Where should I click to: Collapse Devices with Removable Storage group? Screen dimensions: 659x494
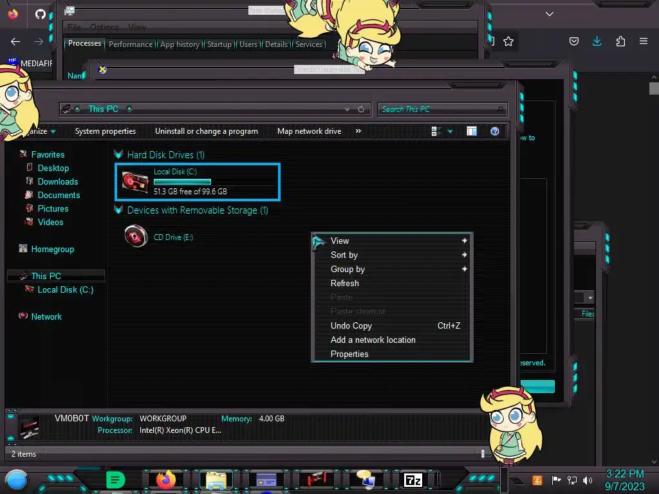click(118, 210)
